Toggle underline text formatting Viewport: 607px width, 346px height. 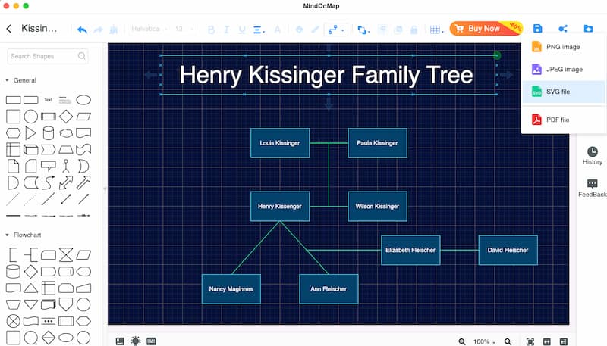[242, 30]
